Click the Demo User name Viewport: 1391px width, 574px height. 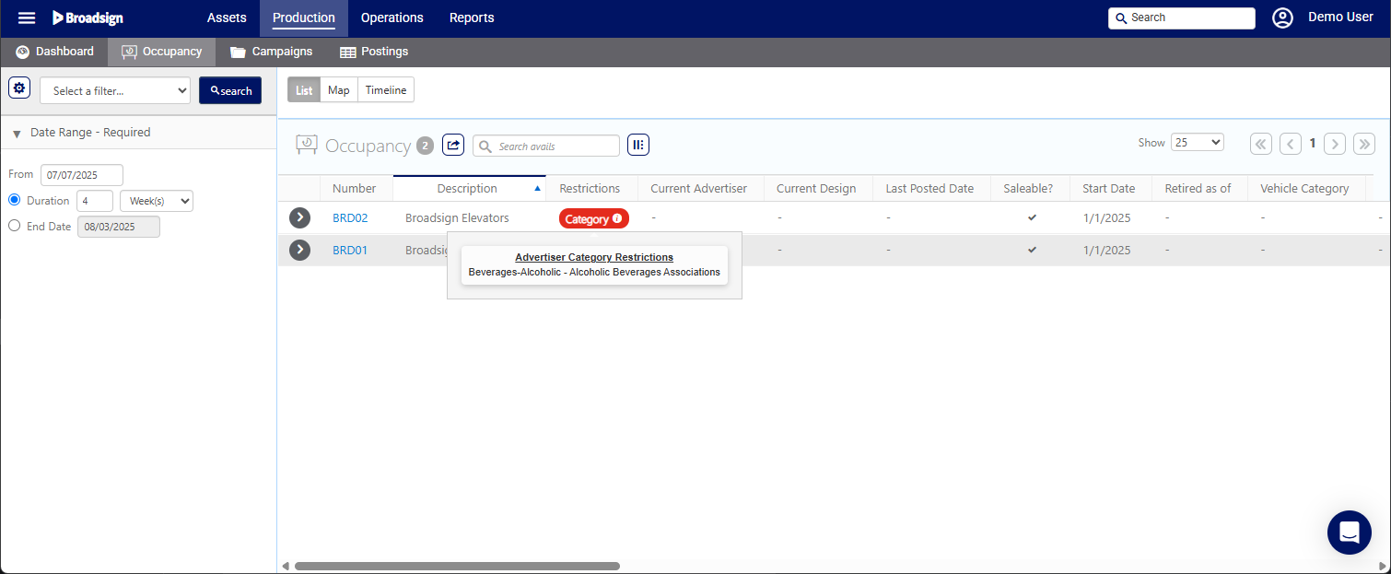pyautogui.click(x=1340, y=18)
